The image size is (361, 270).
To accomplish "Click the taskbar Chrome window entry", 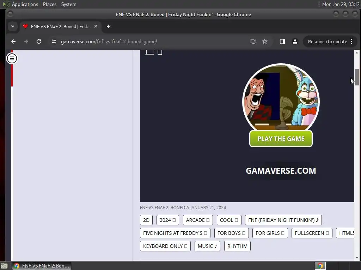I will coord(42,266).
